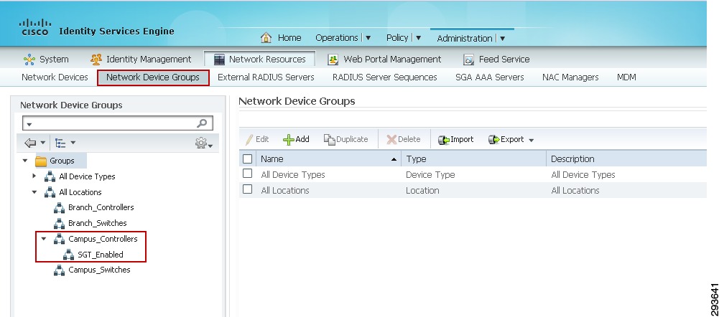Click the Branch_Controllers group icon
719x317 pixels.
[x=59, y=207]
